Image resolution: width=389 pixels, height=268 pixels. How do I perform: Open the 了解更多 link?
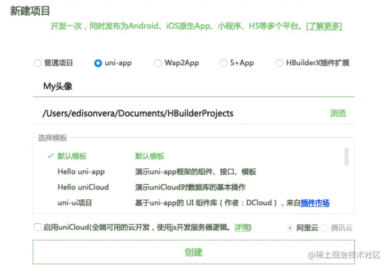point(324,26)
